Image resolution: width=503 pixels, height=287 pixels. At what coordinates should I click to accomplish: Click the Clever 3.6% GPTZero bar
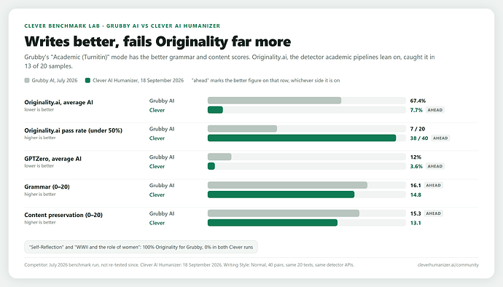click(211, 166)
